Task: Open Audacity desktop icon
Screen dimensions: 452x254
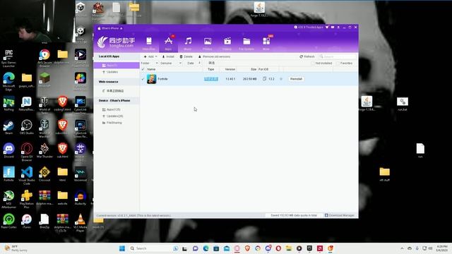Action: [80, 198]
